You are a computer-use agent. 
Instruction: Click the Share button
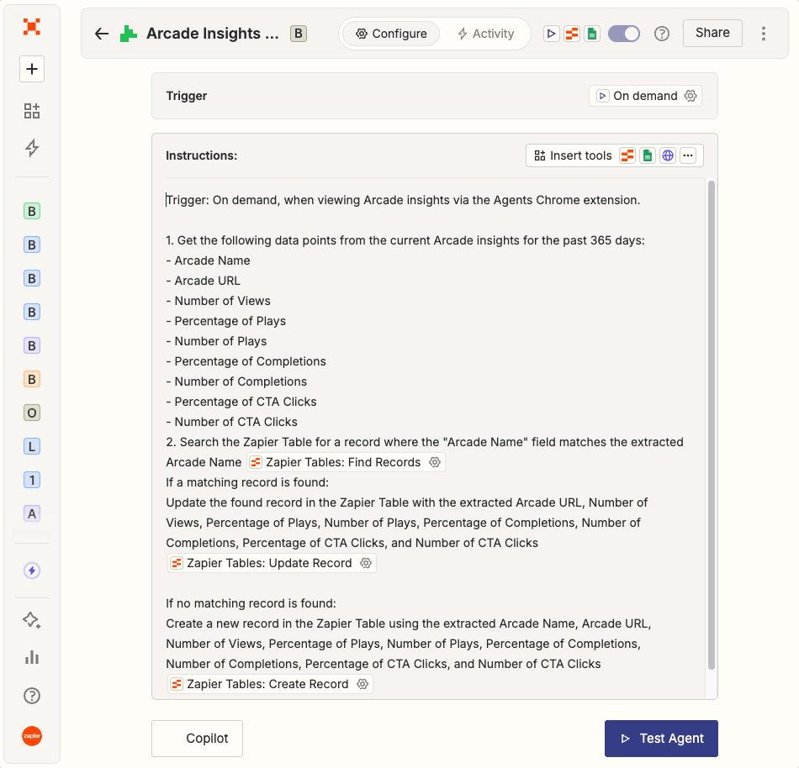712,33
